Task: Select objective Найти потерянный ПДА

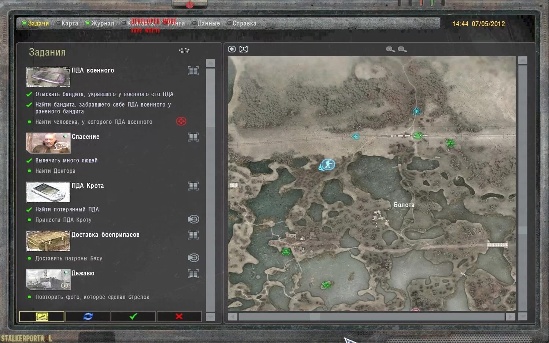Action: (x=67, y=209)
